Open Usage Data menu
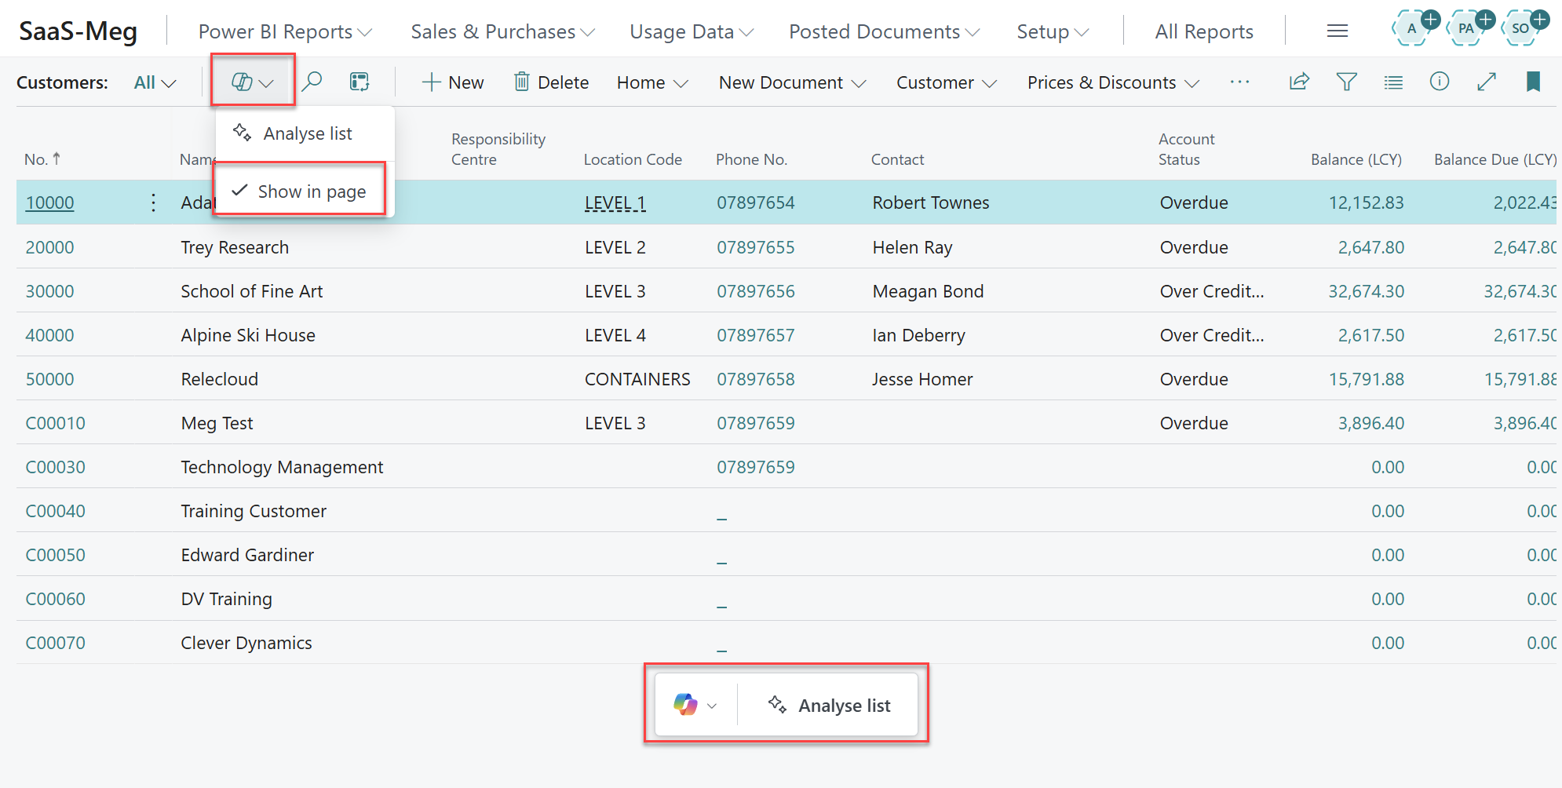The width and height of the screenshot is (1562, 788). click(x=692, y=31)
